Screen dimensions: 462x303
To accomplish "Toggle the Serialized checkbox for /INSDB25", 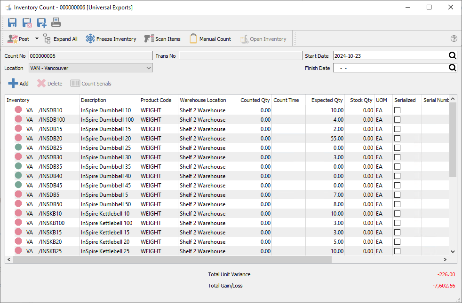I will [x=398, y=148].
